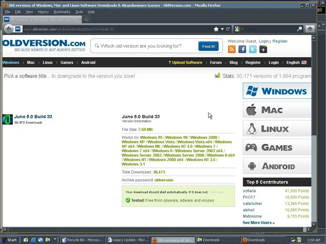Open the Help menu
The width and height of the screenshot is (326, 244).
coord(91,12)
